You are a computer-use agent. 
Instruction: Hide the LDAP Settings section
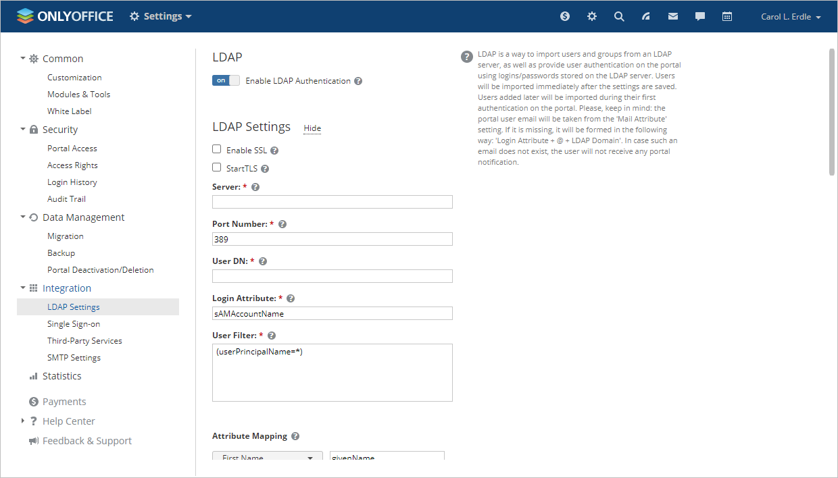click(312, 128)
